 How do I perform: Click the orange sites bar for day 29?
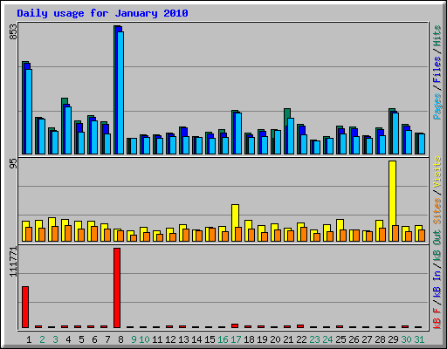[x=395, y=233]
